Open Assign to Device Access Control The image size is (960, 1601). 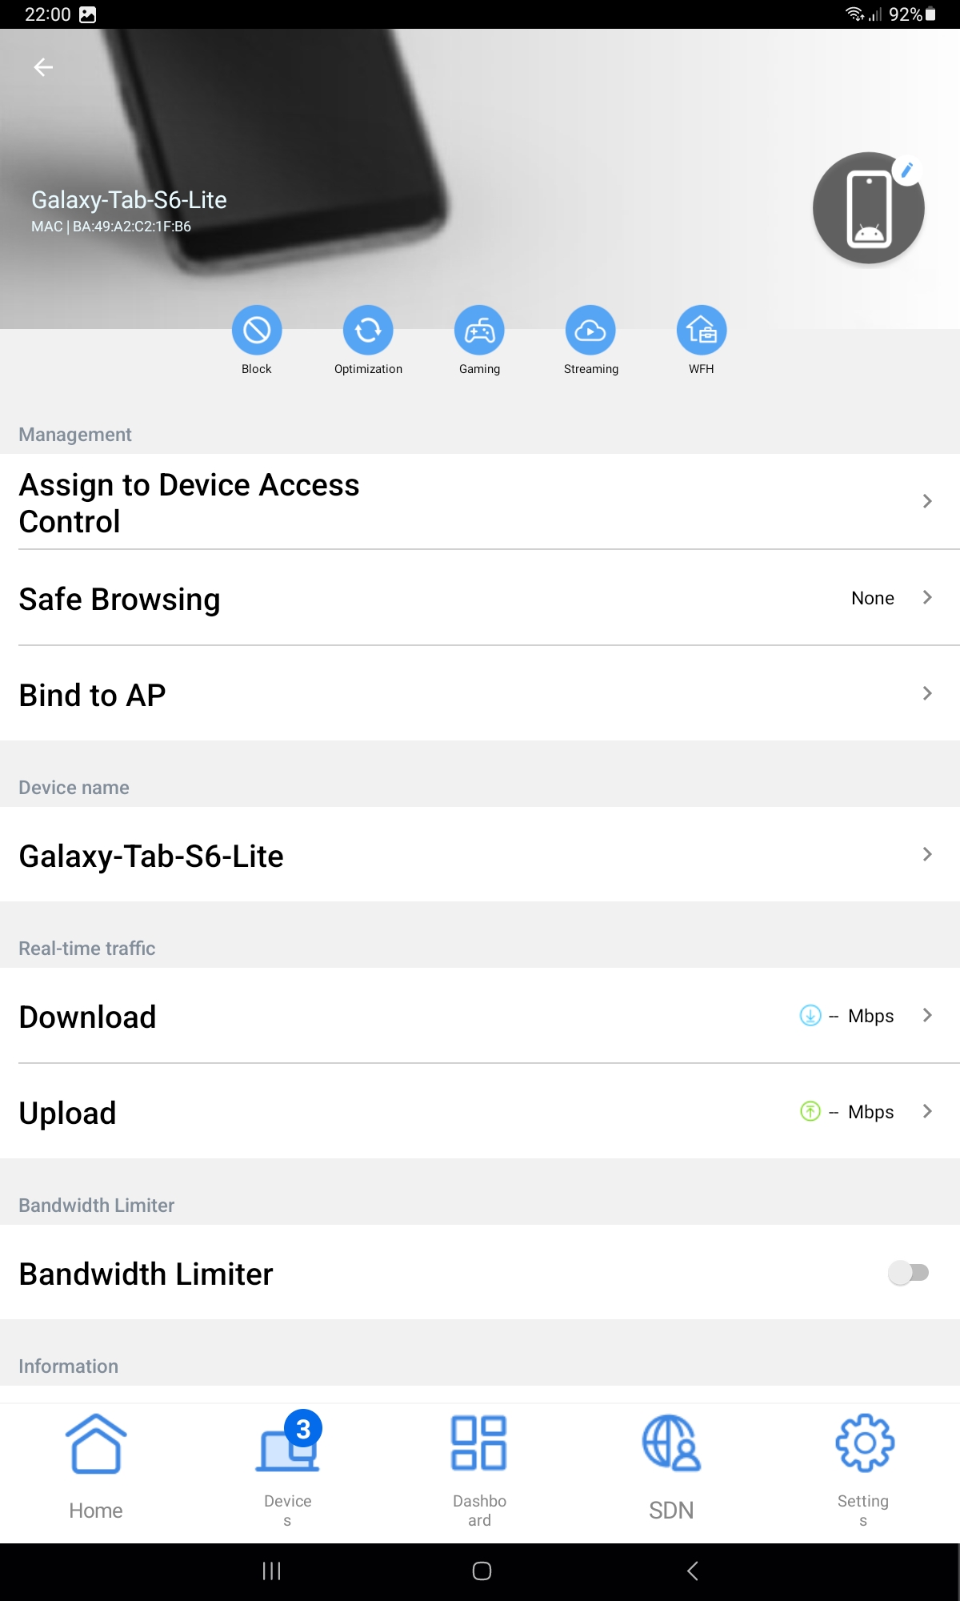(x=480, y=503)
